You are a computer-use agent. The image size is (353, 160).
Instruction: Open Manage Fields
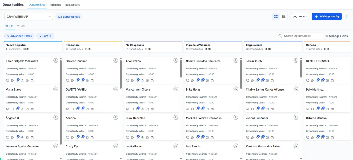(x=337, y=36)
